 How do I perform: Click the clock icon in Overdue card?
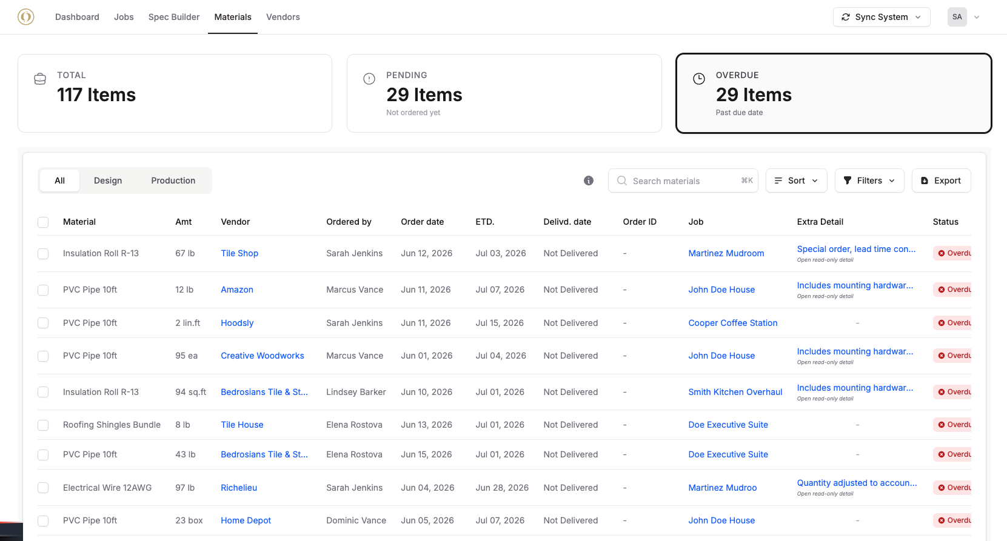click(699, 79)
